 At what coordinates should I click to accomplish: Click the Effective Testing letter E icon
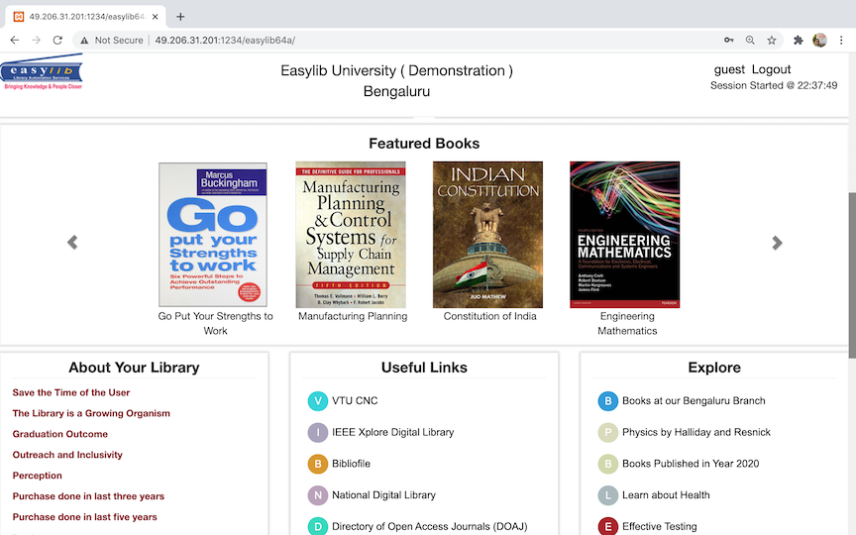607,527
